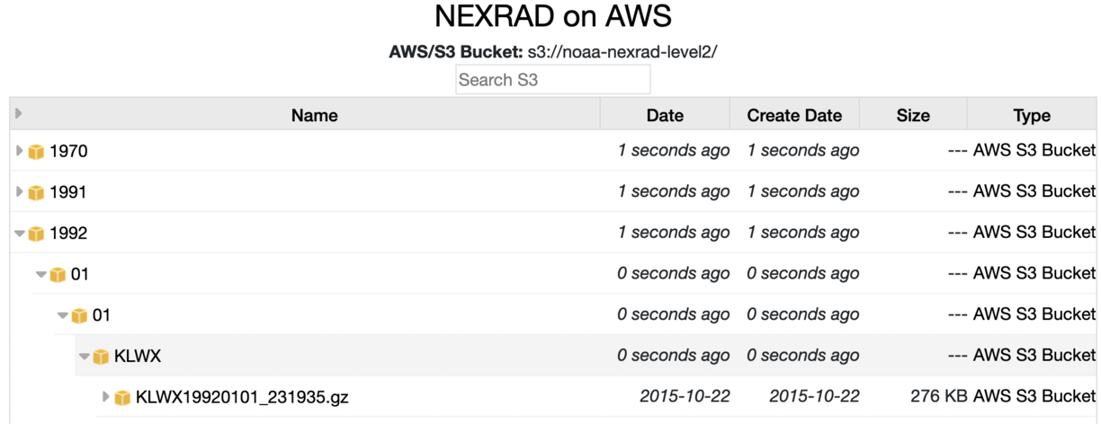This screenshot has height=424, width=1101.
Task: Click the bucket icon beside month 01
Action: [x=58, y=275]
